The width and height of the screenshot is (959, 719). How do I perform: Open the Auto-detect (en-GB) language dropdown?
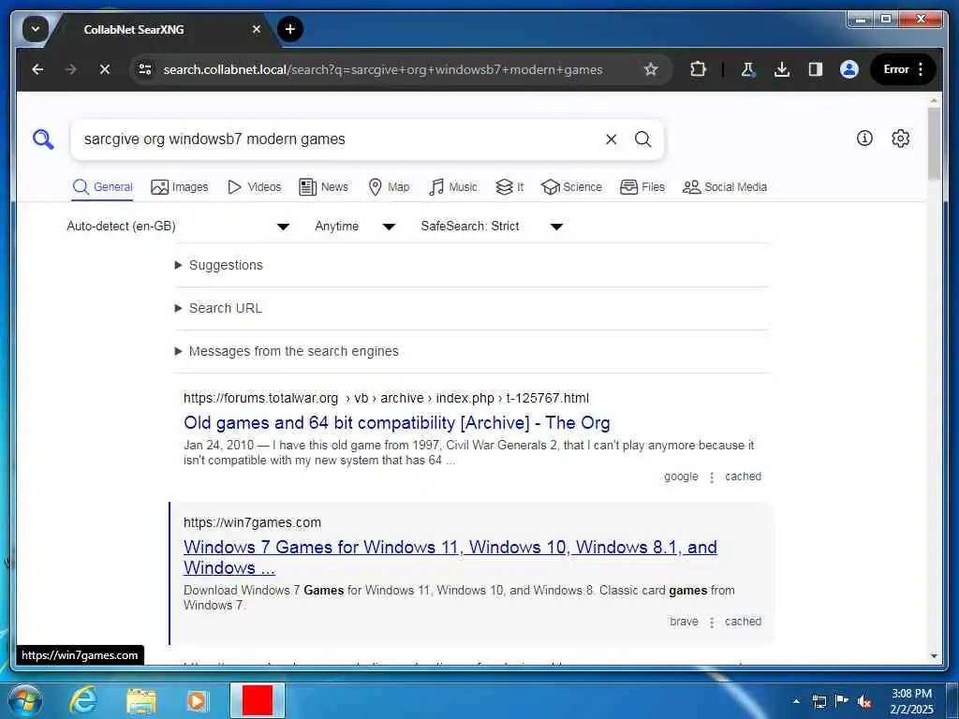(177, 227)
